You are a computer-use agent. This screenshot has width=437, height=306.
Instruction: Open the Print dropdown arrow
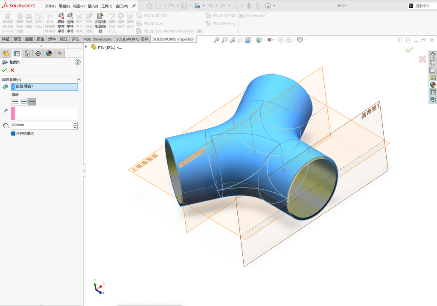[x=204, y=6]
